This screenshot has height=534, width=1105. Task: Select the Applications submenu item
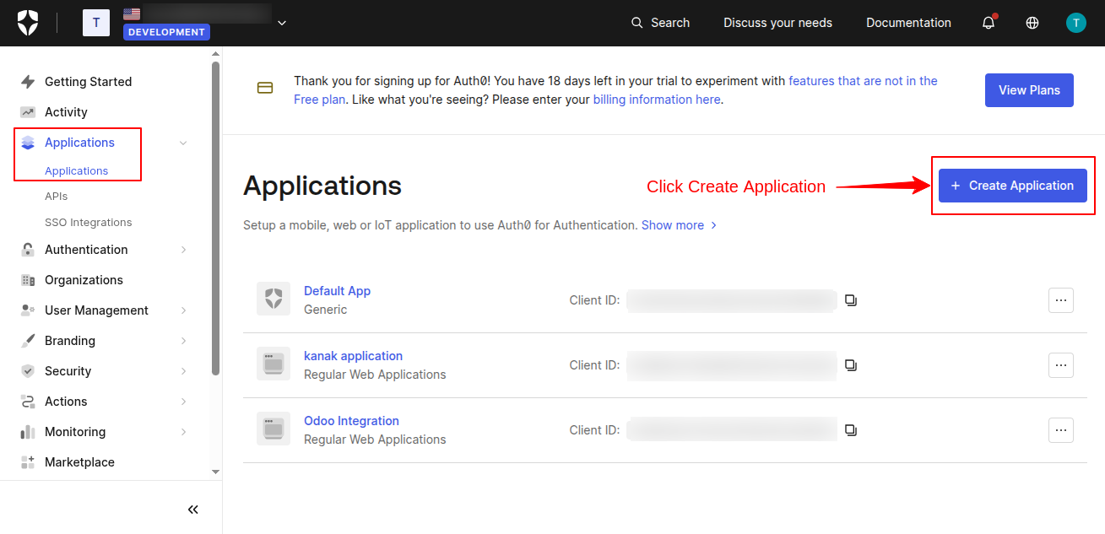[76, 170]
